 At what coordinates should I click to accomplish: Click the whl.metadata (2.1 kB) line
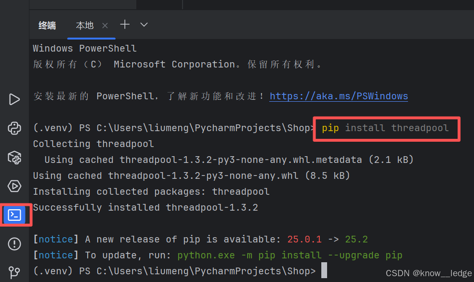click(x=229, y=160)
